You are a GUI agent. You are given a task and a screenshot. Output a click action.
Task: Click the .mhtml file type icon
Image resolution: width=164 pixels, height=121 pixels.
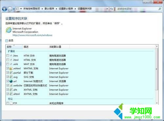tap(11, 68)
